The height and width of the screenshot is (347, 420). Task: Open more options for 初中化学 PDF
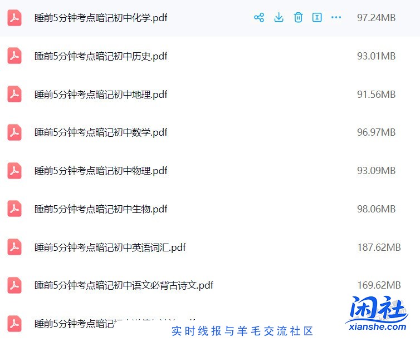tap(336, 18)
